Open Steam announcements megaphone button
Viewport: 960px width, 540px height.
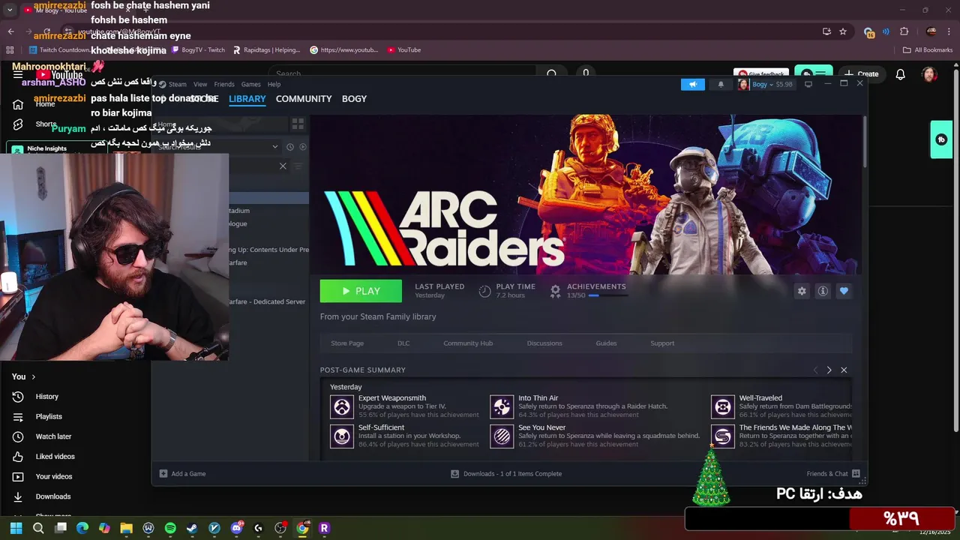click(x=693, y=84)
